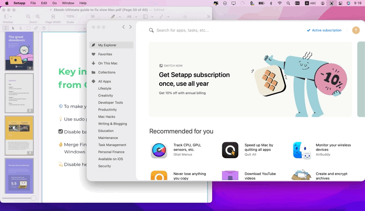365x211 pixels.
Task: Open the user profile avatar in Setapp
Action: pos(356,30)
